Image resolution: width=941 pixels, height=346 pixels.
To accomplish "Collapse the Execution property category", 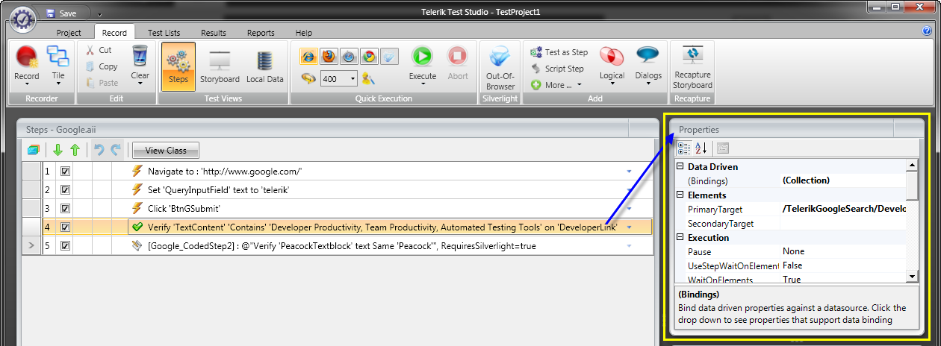I will click(680, 238).
